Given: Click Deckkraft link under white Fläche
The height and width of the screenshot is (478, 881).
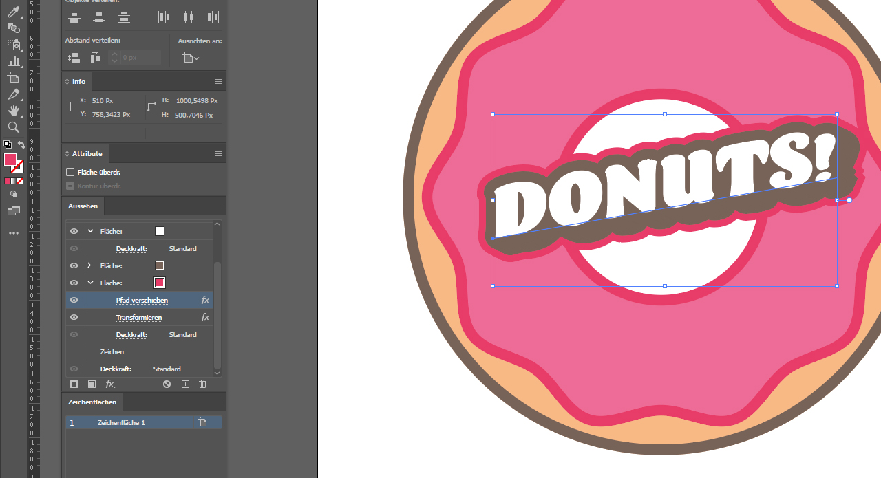Looking at the screenshot, I should click(131, 248).
